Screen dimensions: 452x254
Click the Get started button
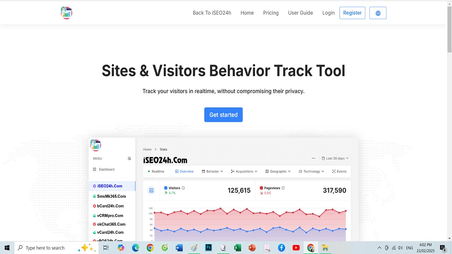[x=223, y=115]
